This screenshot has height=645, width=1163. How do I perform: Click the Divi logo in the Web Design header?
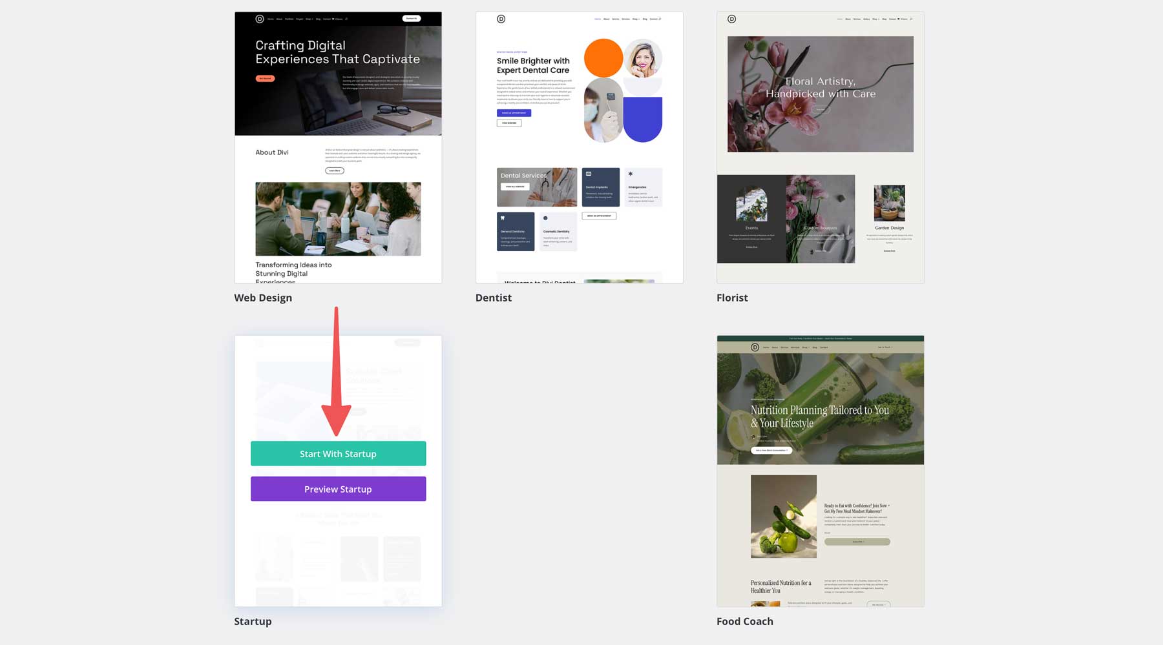pos(260,18)
